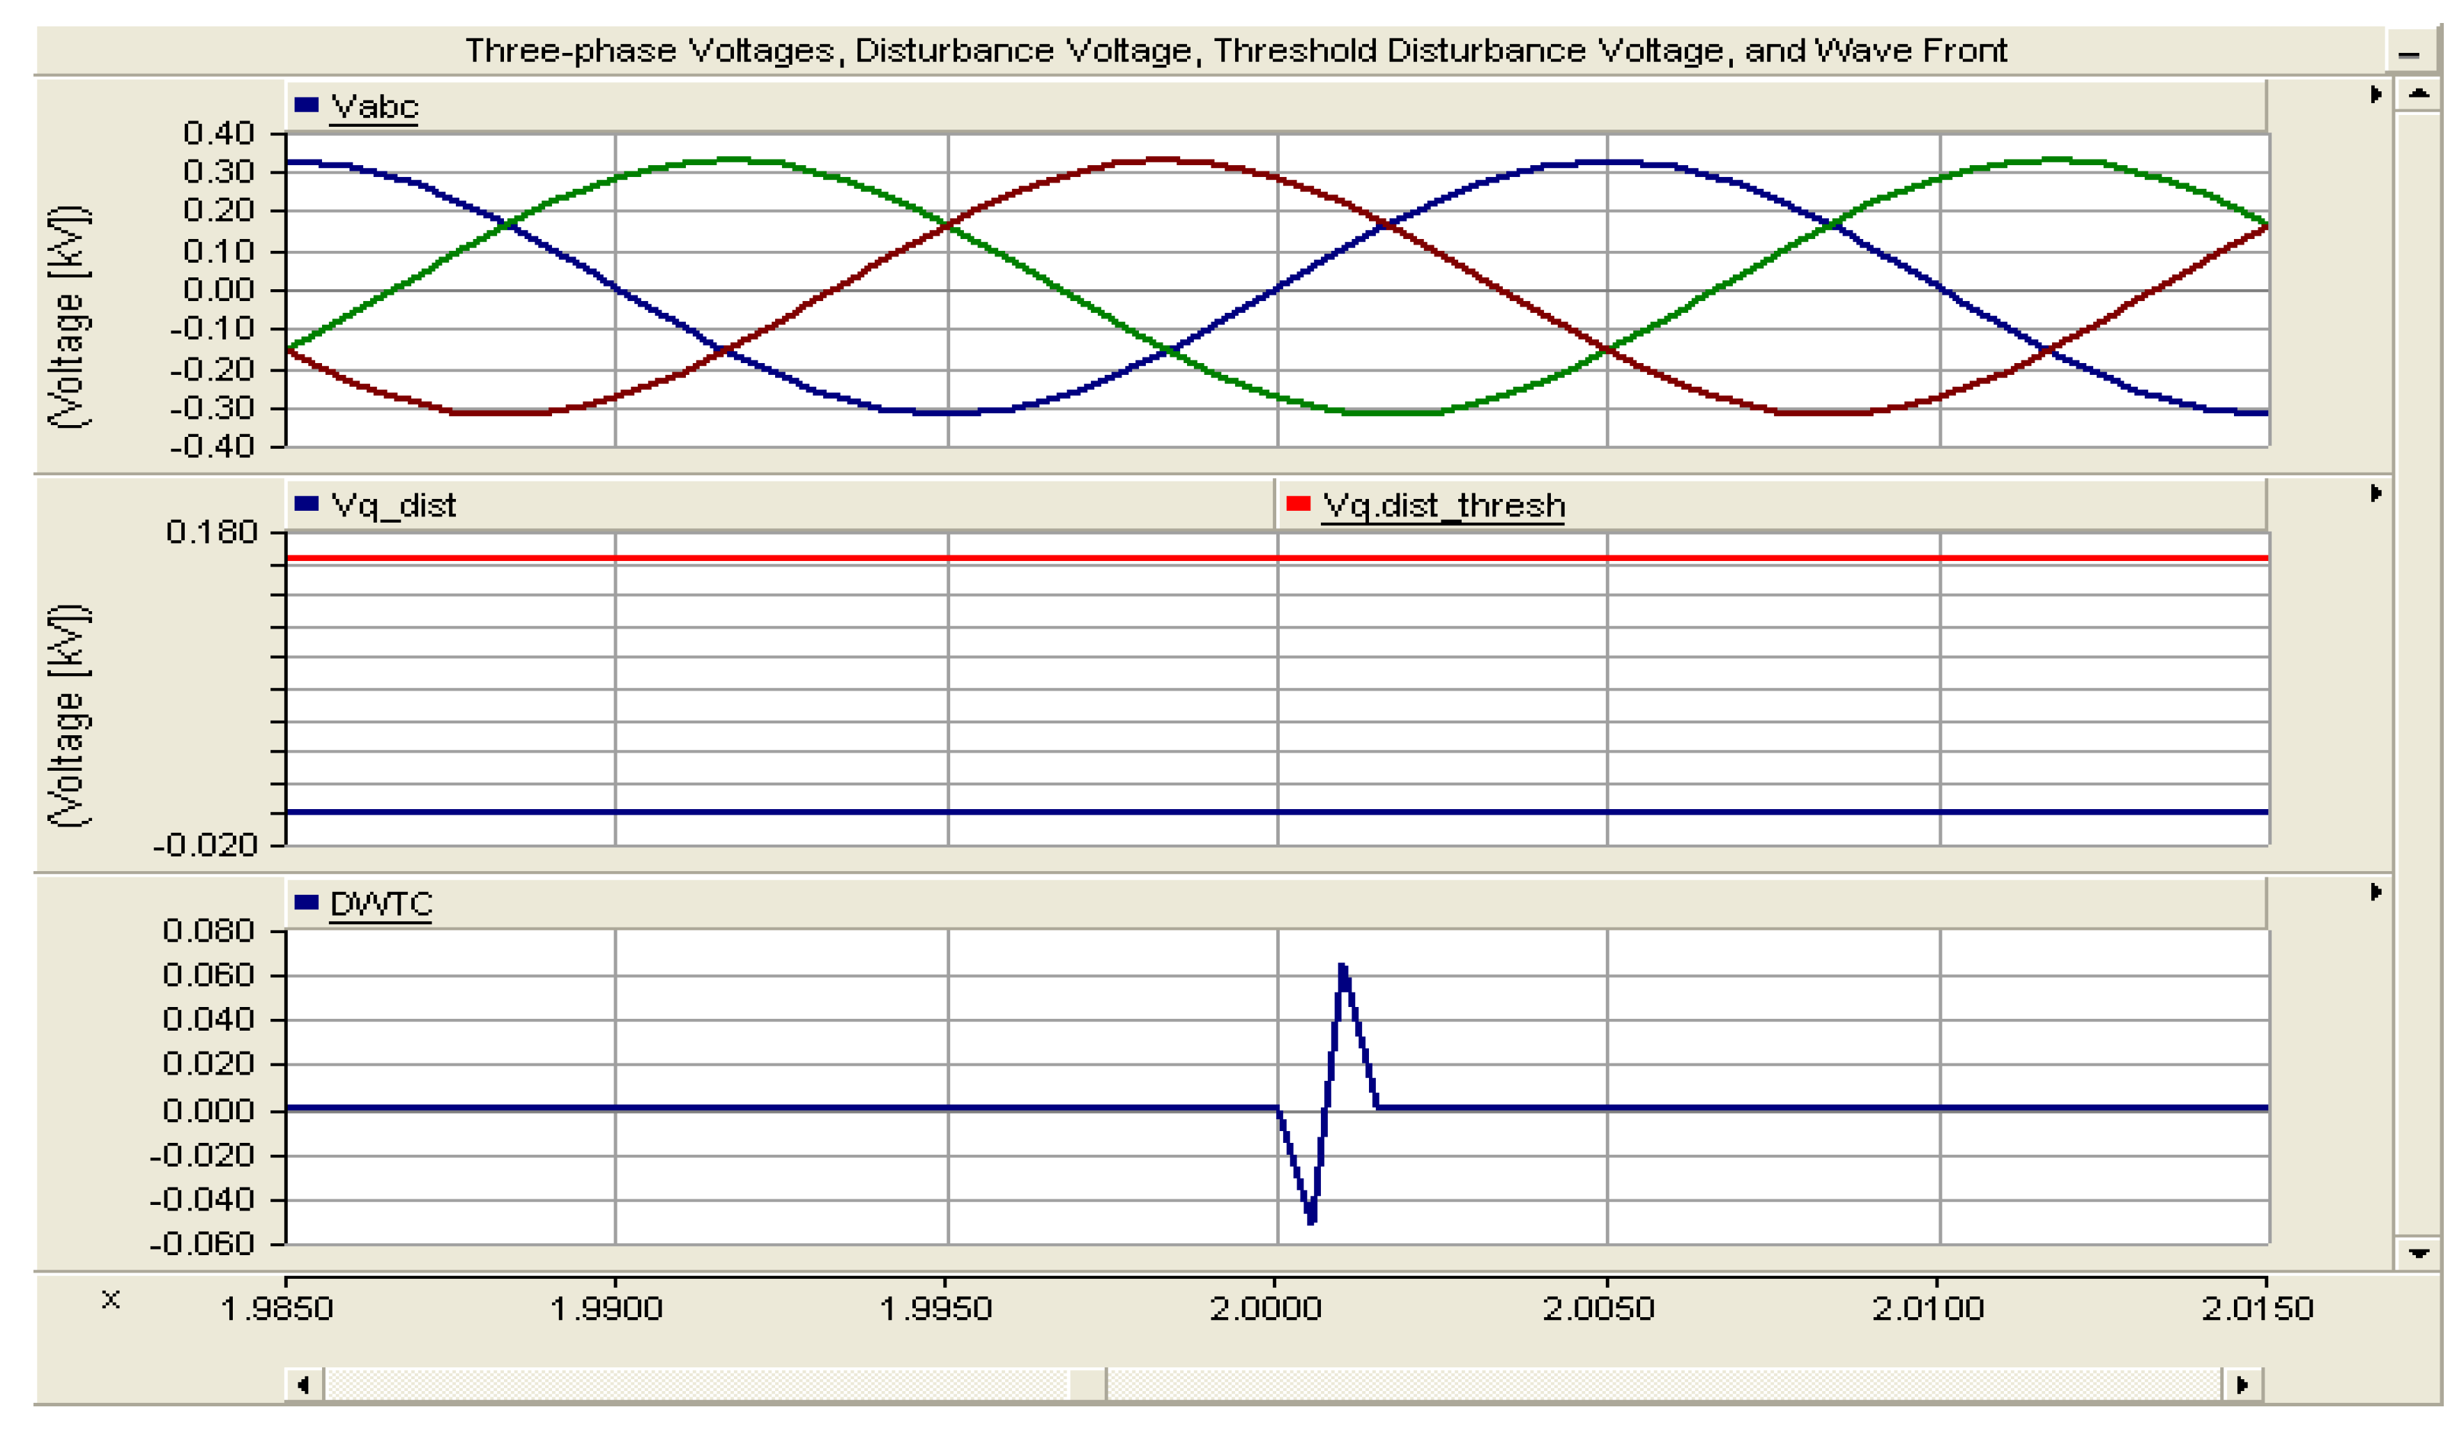The width and height of the screenshot is (2464, 1437).
Task: Click the Vabc graph's right-side arrow
Action: tap(2376, 95)
